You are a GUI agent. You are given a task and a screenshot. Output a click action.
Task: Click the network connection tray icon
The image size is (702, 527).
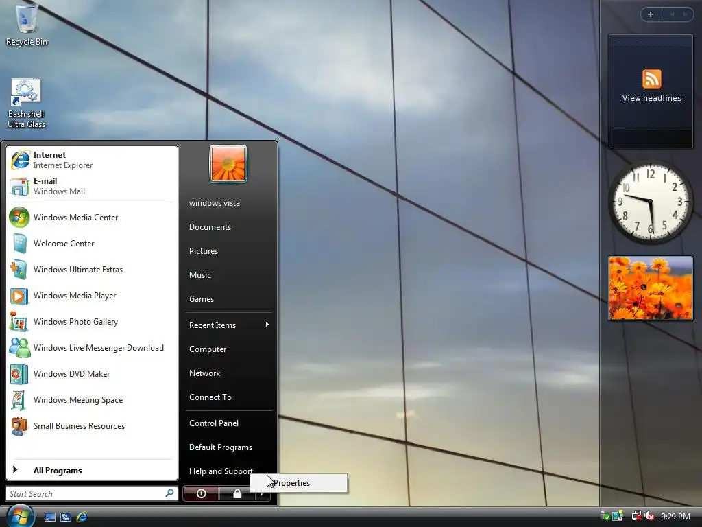click(636, 516)
